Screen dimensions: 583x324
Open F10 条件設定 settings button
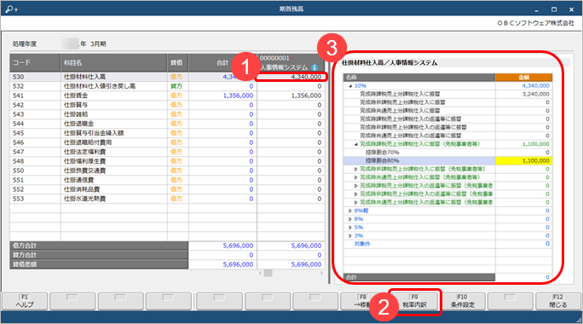tap(463, 301)
